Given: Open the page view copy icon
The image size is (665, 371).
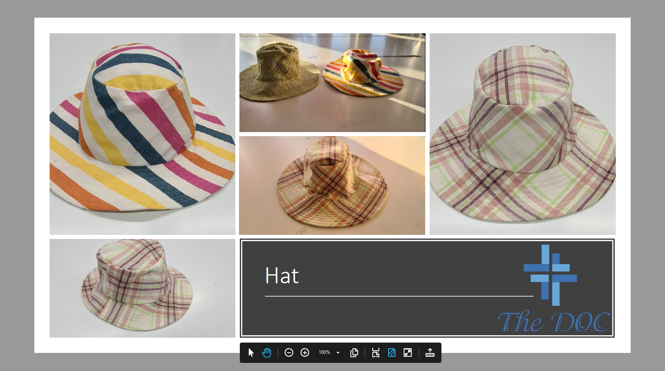Looking at the screenshot, I should click(354, 353).
